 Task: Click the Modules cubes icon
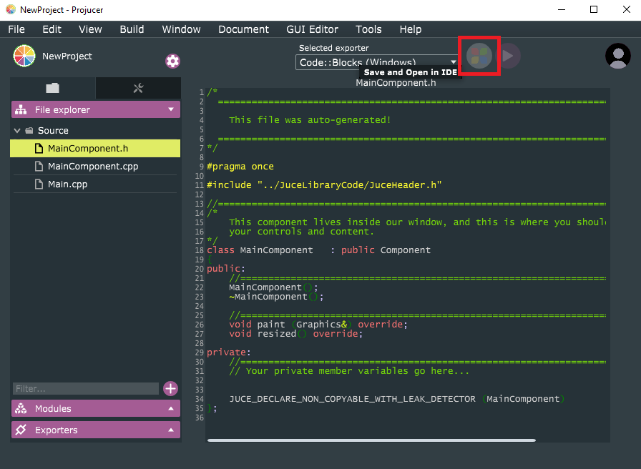21,408
